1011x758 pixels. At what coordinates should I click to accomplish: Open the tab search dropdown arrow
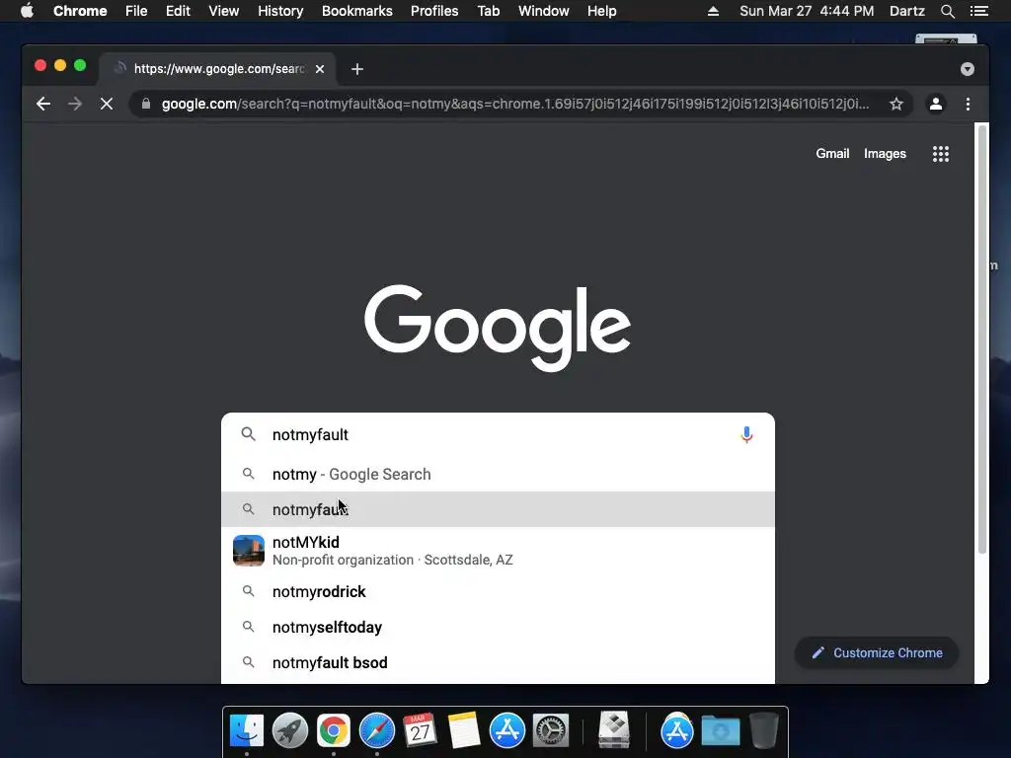(x=968, y=69)
